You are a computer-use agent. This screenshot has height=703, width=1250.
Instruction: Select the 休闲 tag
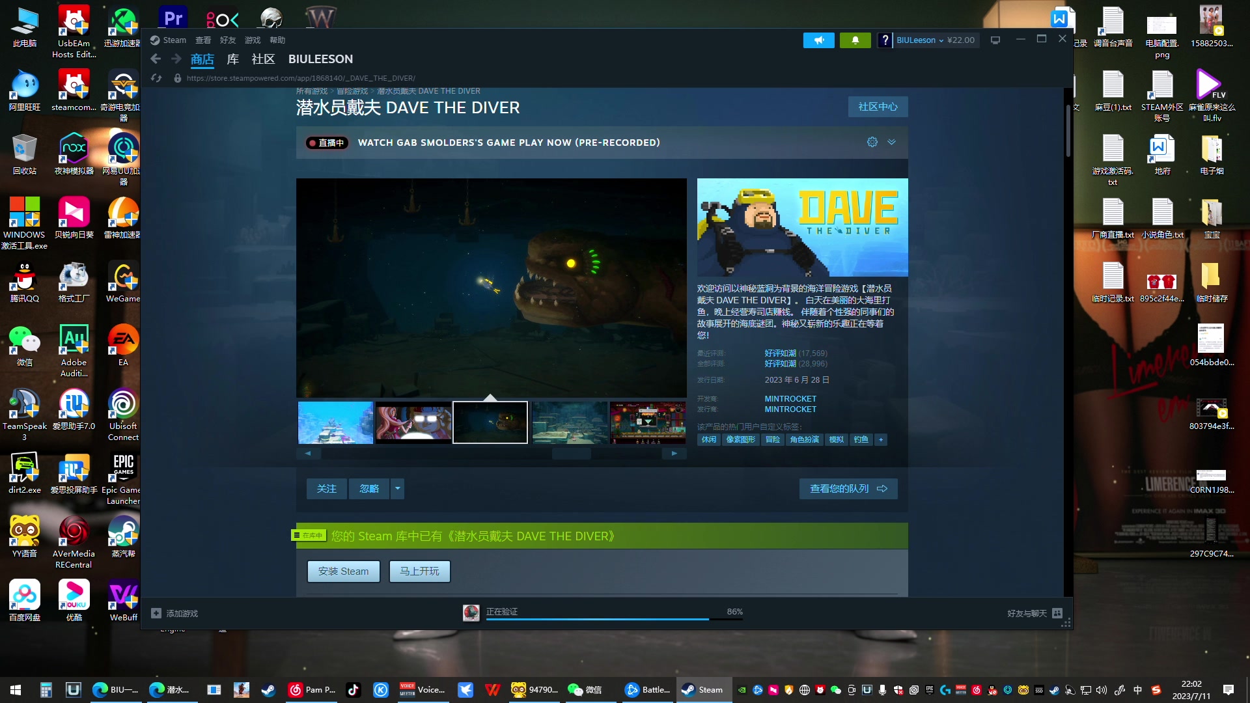pos(709,440)
